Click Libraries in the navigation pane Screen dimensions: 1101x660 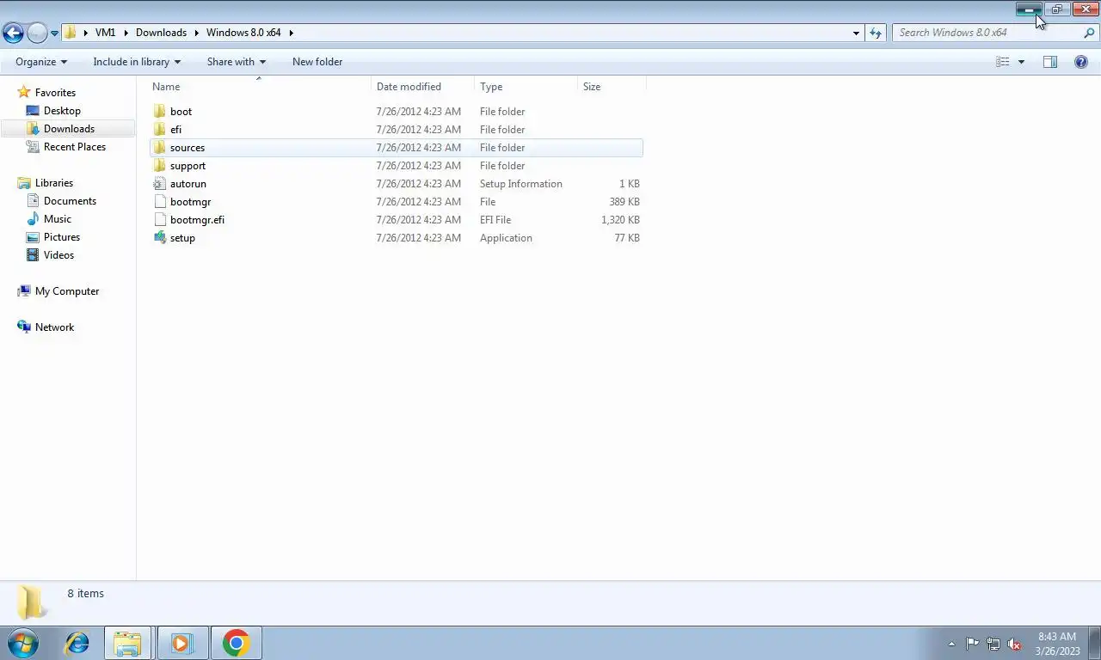point(54,183)
